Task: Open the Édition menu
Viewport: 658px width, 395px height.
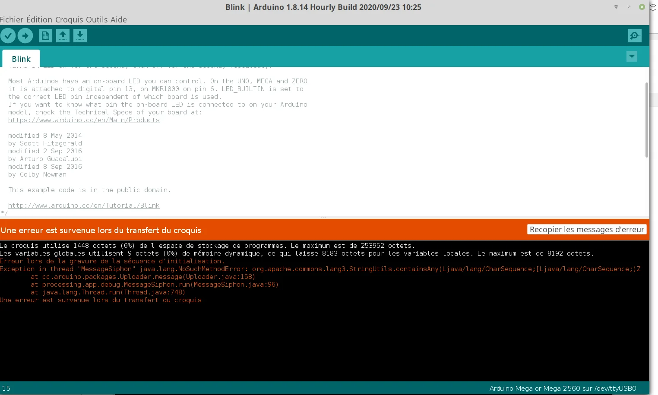Action: [39, 20]
